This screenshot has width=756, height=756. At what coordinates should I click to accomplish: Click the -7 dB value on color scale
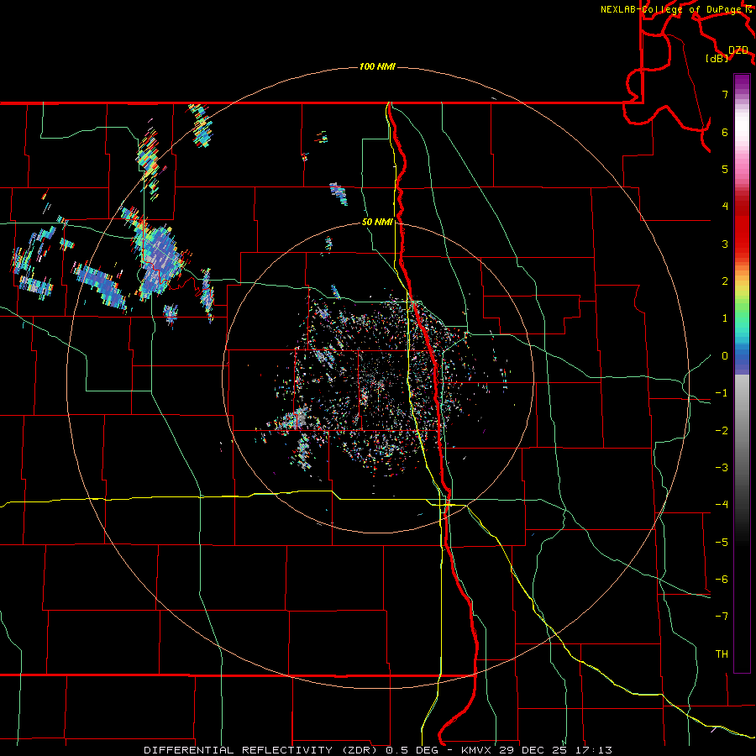pyautogui.click(x=722, y=617)
